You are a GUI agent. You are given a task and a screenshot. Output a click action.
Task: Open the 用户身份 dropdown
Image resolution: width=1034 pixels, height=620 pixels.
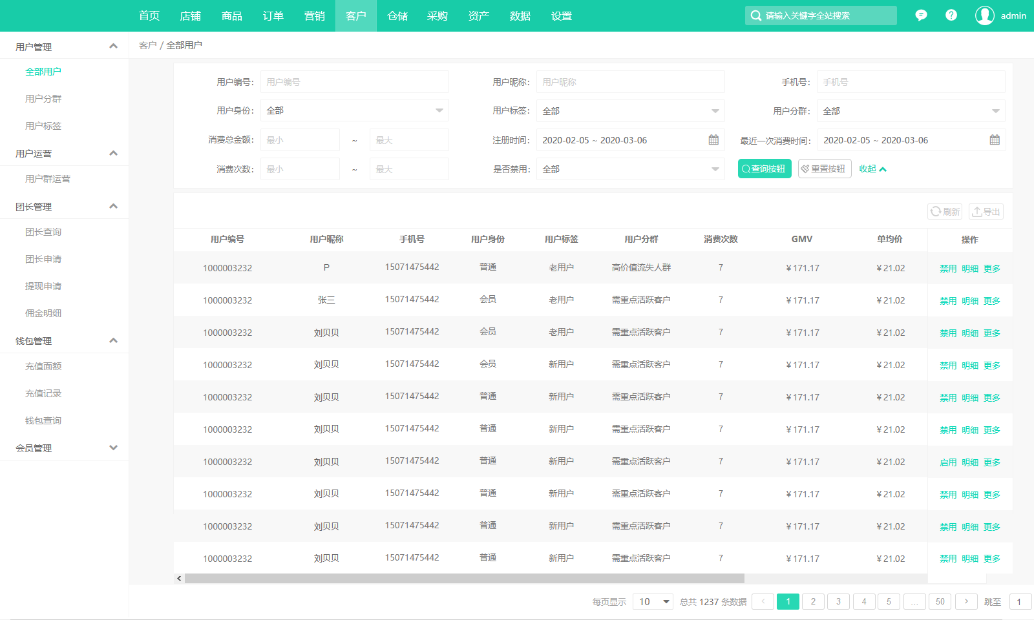pyautogui.click(x=354, y=110)
